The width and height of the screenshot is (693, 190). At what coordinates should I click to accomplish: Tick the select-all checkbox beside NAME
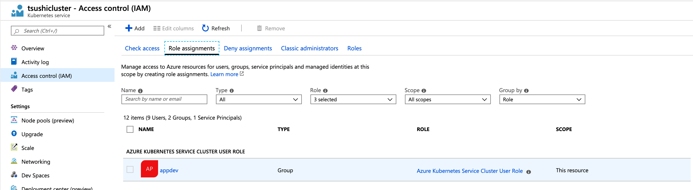pyautogui.click(x=130, y=129)
